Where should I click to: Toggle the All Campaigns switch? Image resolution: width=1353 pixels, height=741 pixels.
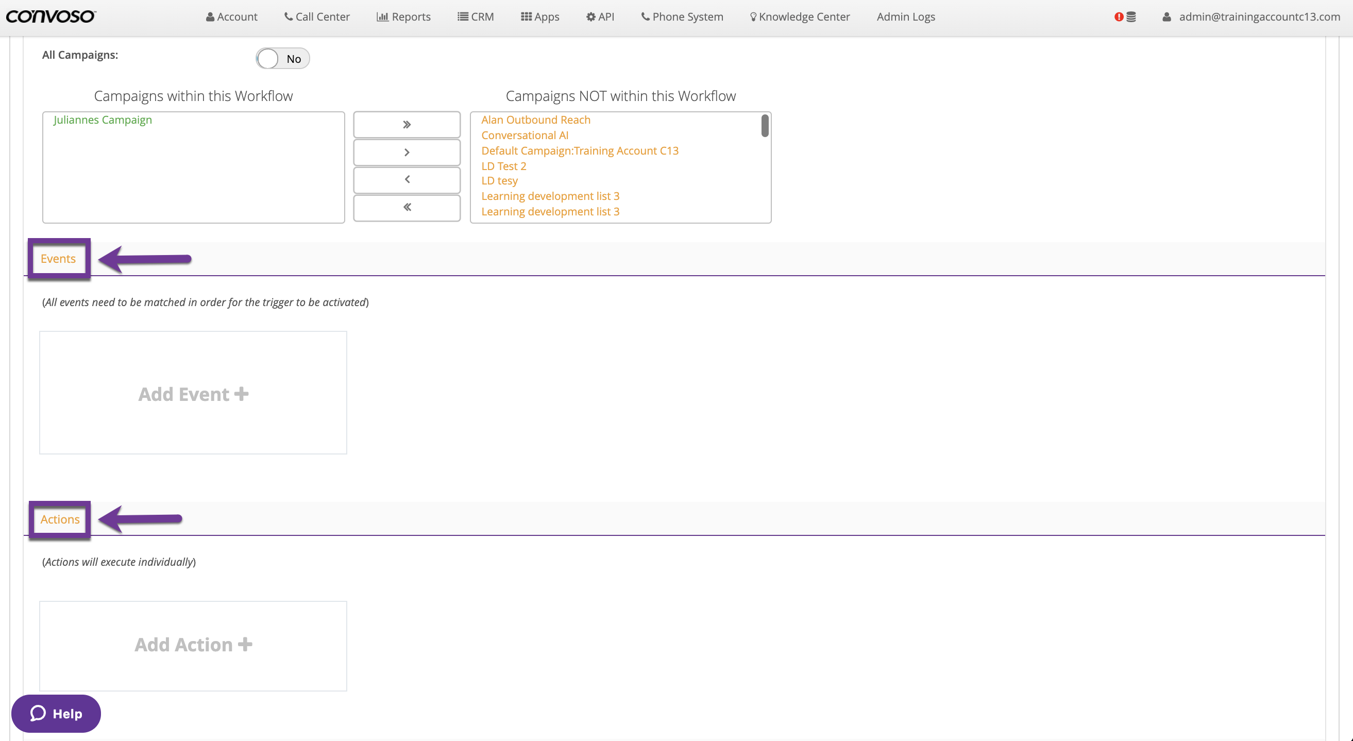[282, 58]
